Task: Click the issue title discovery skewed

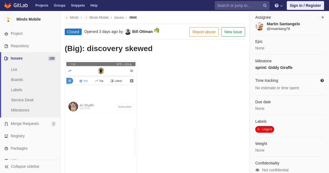Action: (x=109, y=49)
